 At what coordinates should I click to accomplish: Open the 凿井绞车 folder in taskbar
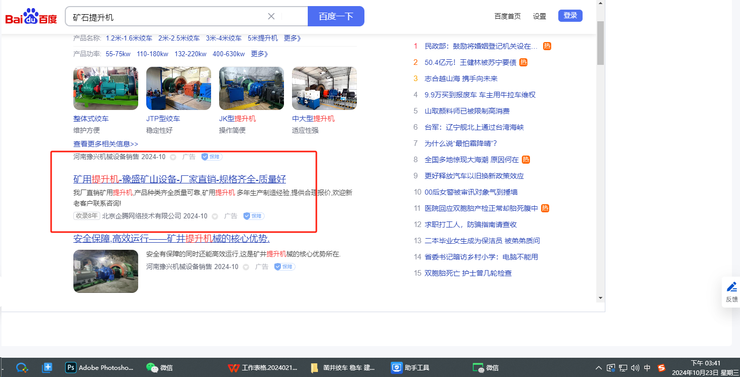(x=342, y=368)
